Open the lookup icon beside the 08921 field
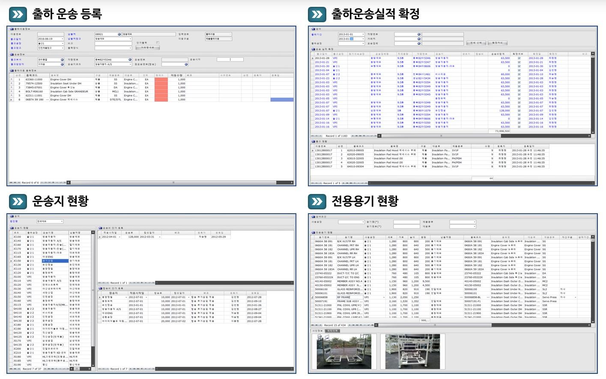The image size is (606, 379). pyautogui.click(x=119, y=34)
